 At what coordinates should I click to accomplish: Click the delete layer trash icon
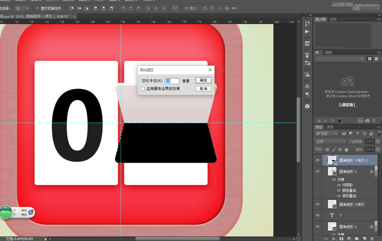pyautogui.click(x=372, y=238)
